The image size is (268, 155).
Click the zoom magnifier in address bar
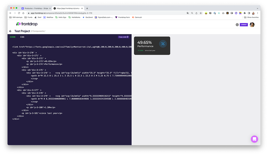(192, 13)
